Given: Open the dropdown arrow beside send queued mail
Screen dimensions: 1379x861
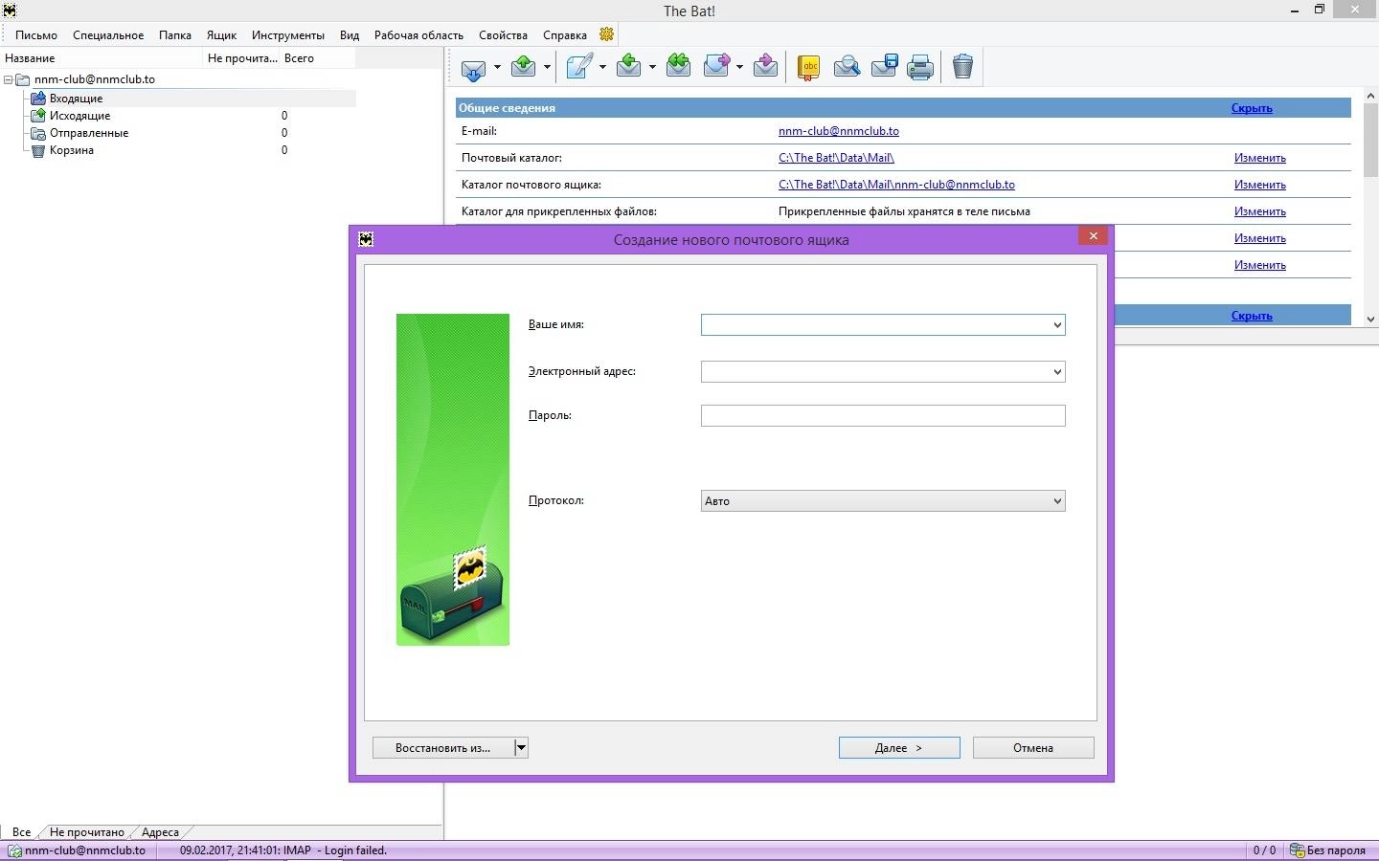Looking at the screenshot, I should [x=547, y=67].
